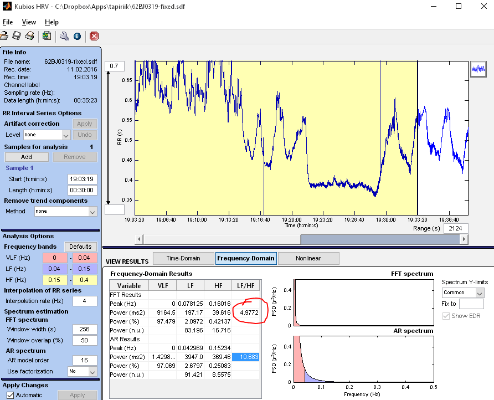494x400 pixels.
Task: Expand the Spectrum Y-limits Common dropdown
Action: [x=463, y=293]
